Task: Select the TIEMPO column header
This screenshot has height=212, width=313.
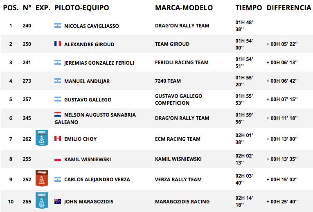Action: click(x=248, y=8)
